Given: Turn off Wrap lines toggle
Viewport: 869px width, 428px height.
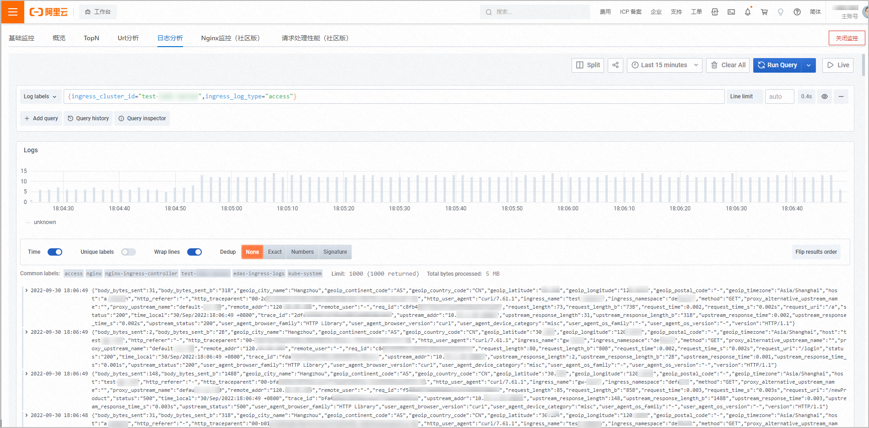Looking at the screenshot, I should (194, 252).
